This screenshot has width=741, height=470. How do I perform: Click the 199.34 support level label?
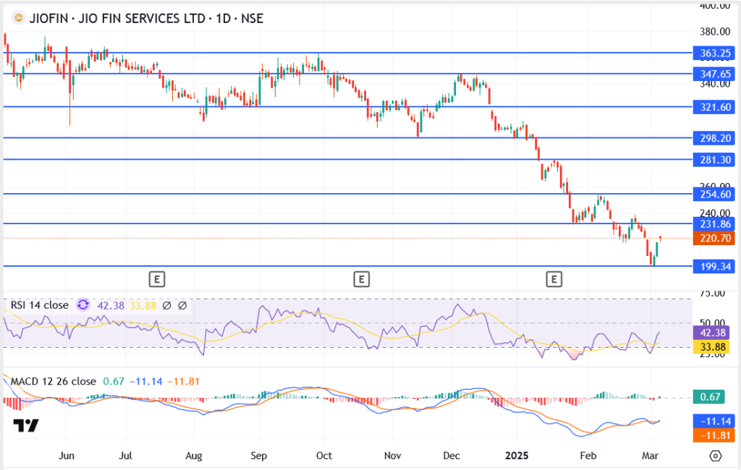[x=714, y=266]
